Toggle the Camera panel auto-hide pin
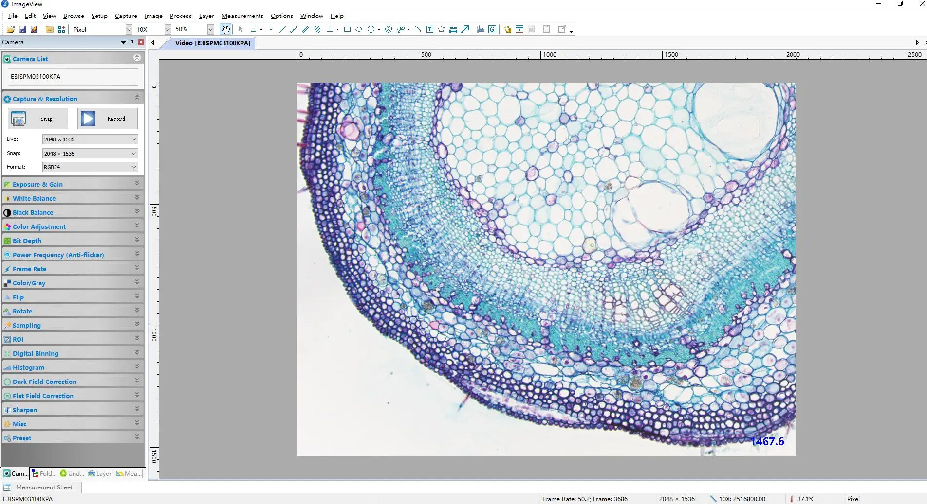The height and width of the screenshot is (504, 927). [x=132, y=42]
